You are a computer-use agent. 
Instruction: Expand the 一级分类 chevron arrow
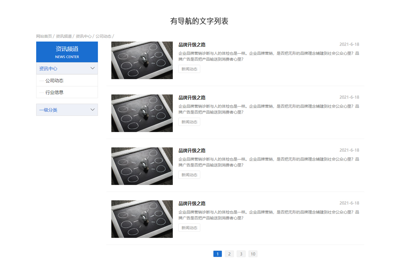pyautogui.click(x=93, y=109)
